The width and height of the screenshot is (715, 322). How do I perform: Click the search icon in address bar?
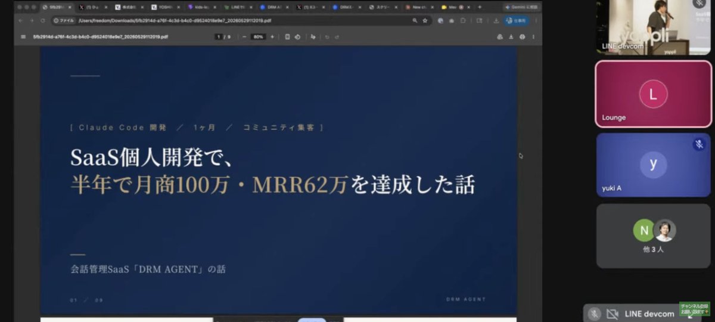pyautogui.click(x=415, y=20)
